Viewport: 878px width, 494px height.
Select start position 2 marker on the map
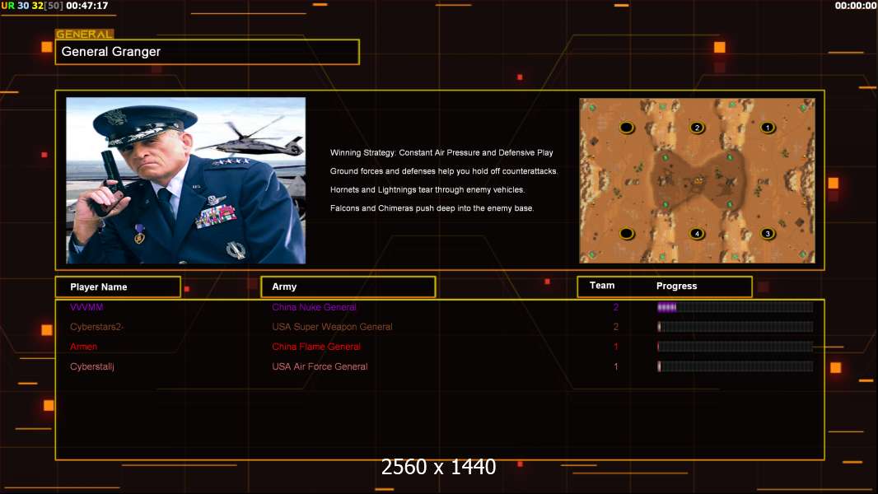[x=697, y=128]
